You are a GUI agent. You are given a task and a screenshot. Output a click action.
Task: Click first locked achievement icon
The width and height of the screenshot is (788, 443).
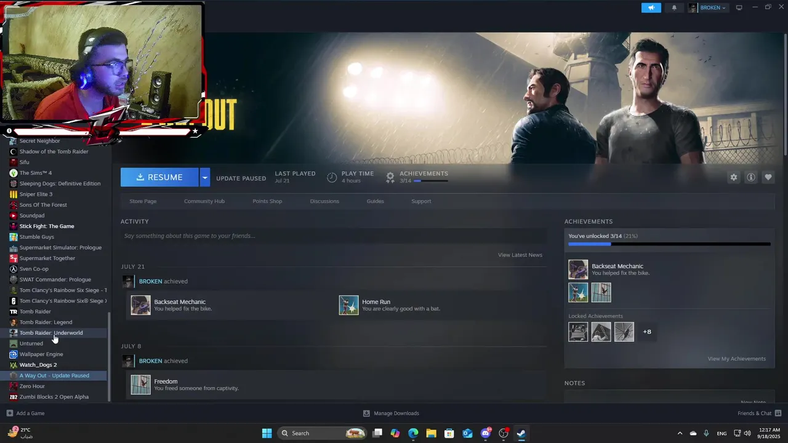point(578,332)
